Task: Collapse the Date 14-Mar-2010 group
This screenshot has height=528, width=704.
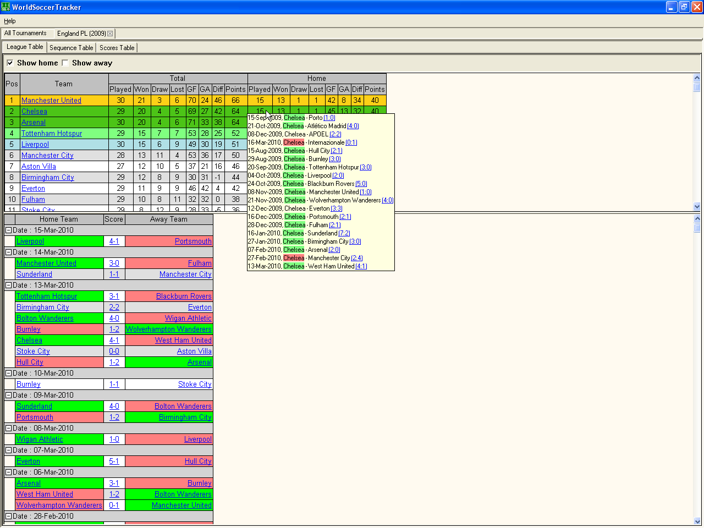Action: point(8,252)
